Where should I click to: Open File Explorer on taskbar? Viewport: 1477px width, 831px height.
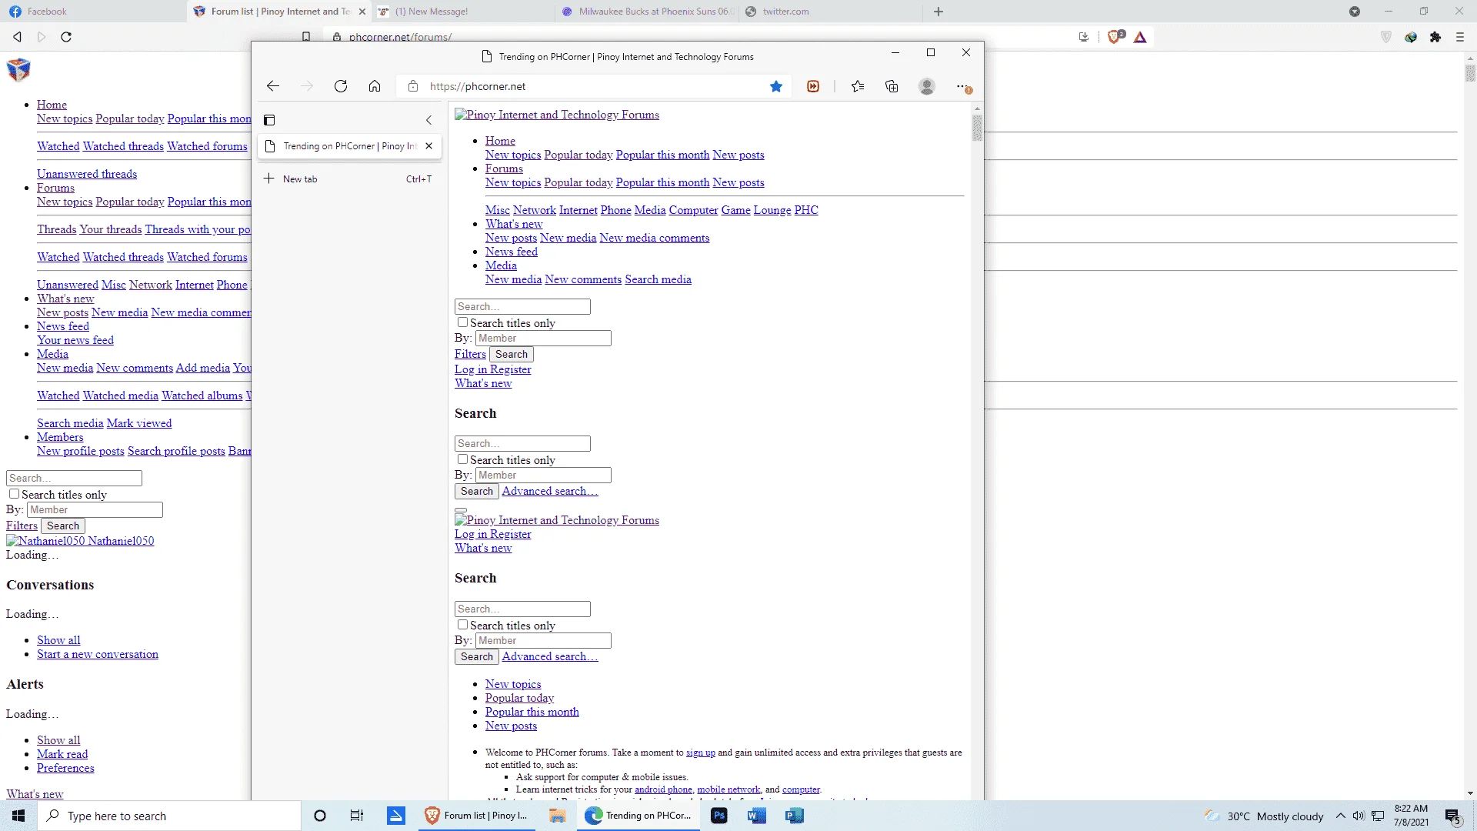[x=558, y=816]
